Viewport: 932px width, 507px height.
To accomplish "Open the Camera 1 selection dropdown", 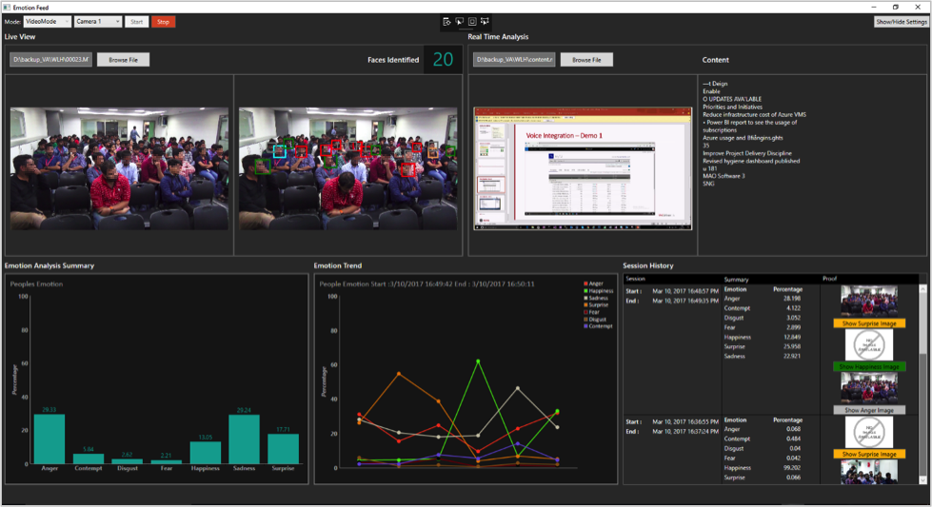I will click(98, 21).
